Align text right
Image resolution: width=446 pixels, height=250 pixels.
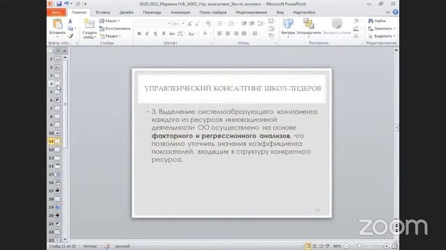click(236, 33)
